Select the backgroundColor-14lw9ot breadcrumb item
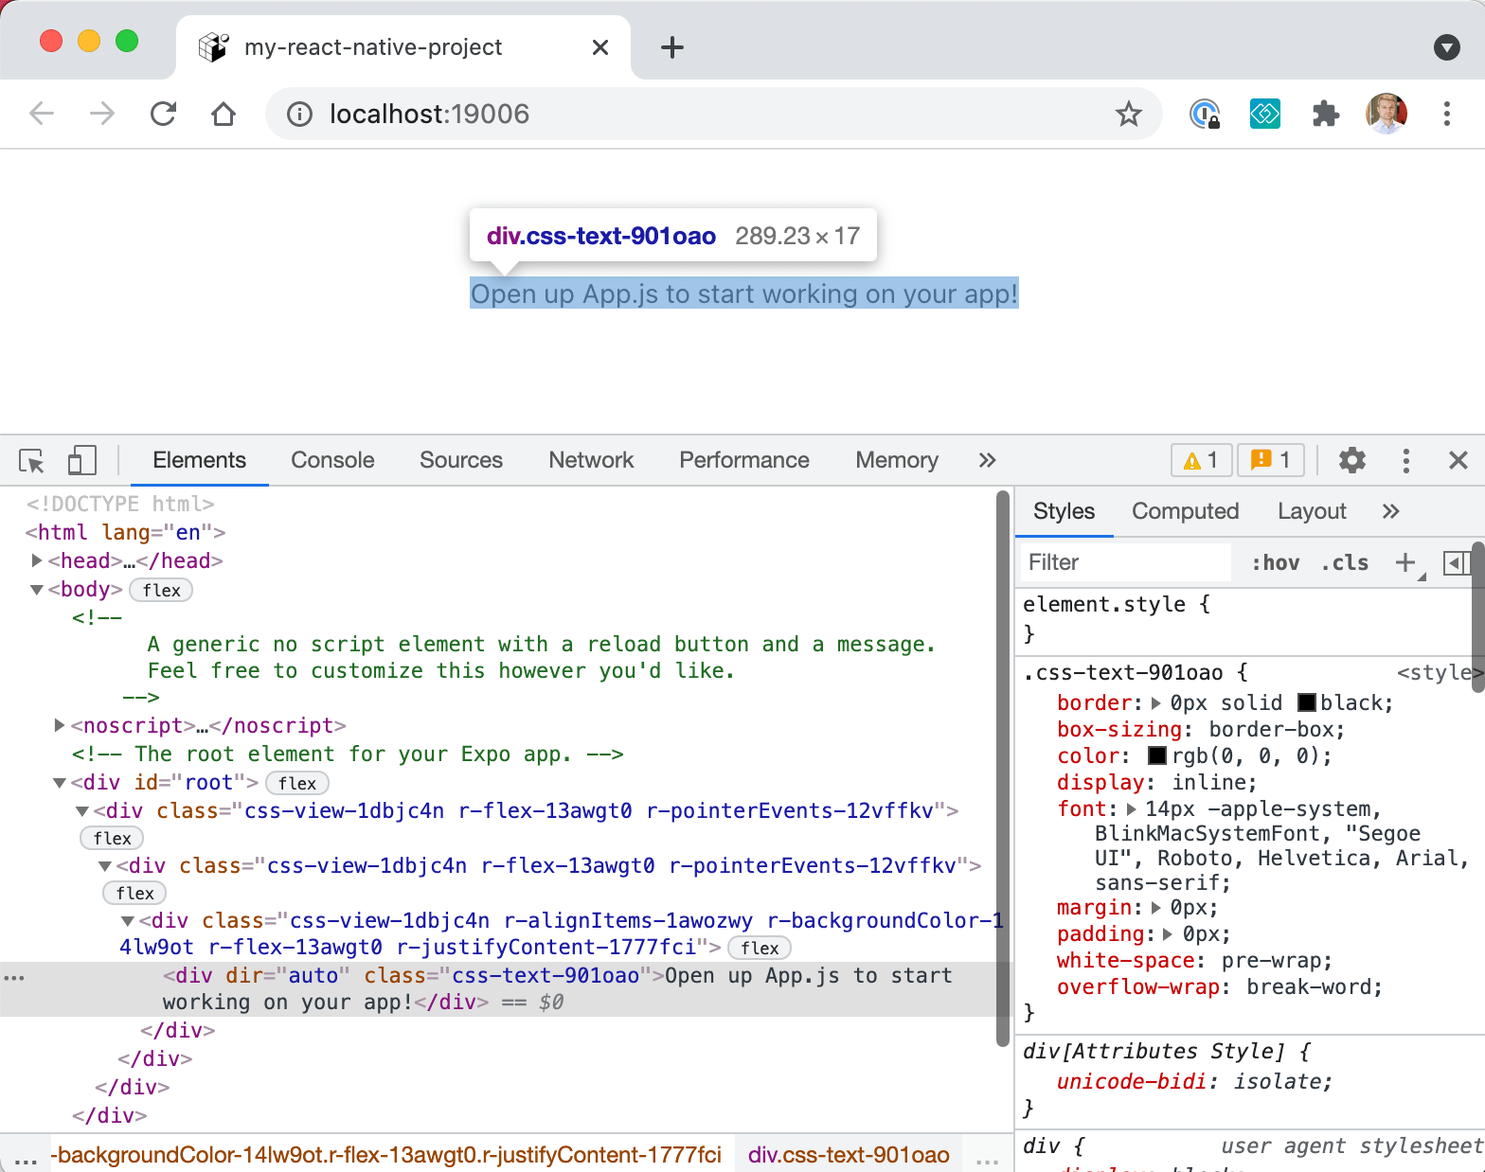Image resolution: width=1485 pixels, height=1172 pixels. (x=386, y=1155)
